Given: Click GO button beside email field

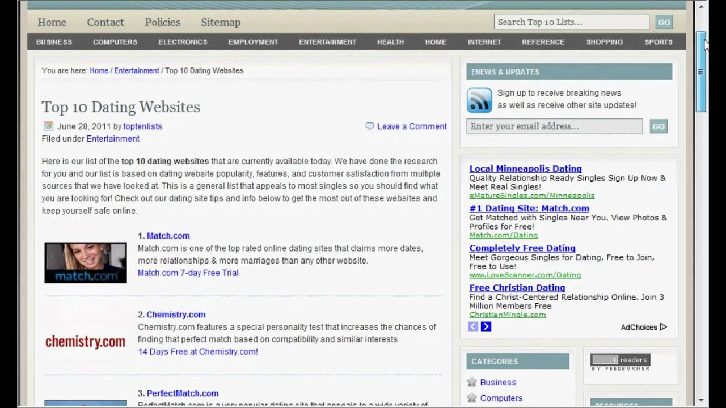Looking at the screenshot, I should click(x=659, y=126).
